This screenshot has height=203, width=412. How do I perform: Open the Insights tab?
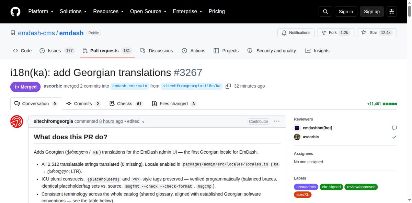point(317,51)
